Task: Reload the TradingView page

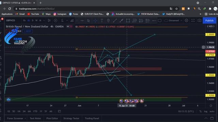Action: pos(10,9)
